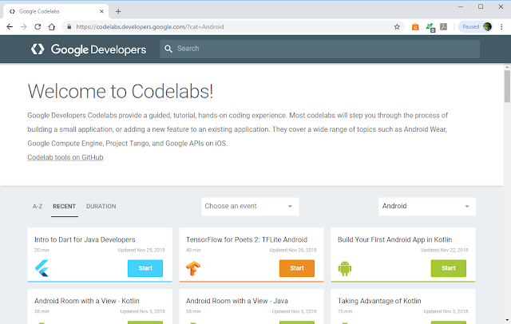The height and width of the screenshot is (324, 511).
Task: Open Chrome three-dot menu
Action: coord(501,27)
